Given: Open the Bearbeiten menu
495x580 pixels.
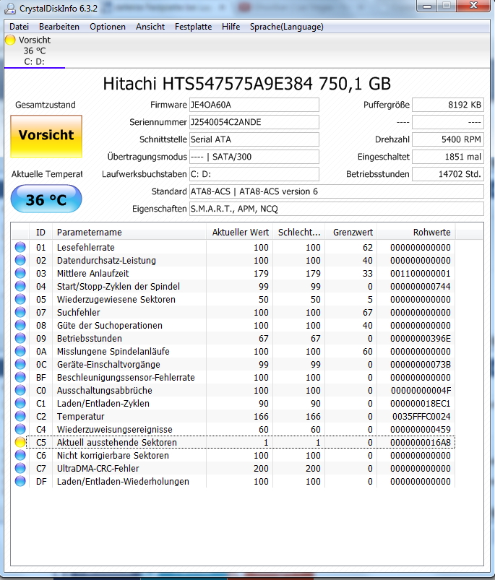Looking at the screenshot, I should point(59,27).
